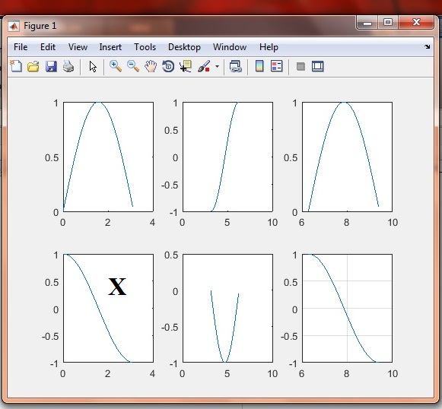
Task: Open the Tools menu
Action: pos(145,47)
